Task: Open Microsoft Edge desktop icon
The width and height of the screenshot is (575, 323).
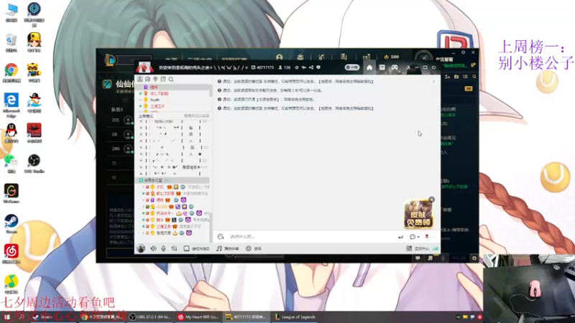Action: 11,104
